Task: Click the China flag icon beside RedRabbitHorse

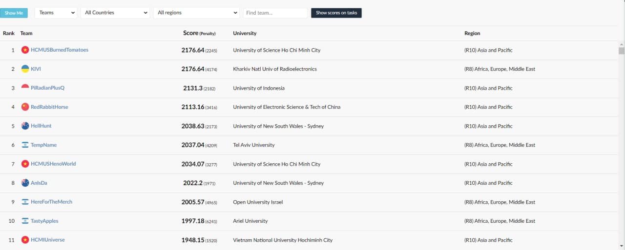Action: (25, 107)
